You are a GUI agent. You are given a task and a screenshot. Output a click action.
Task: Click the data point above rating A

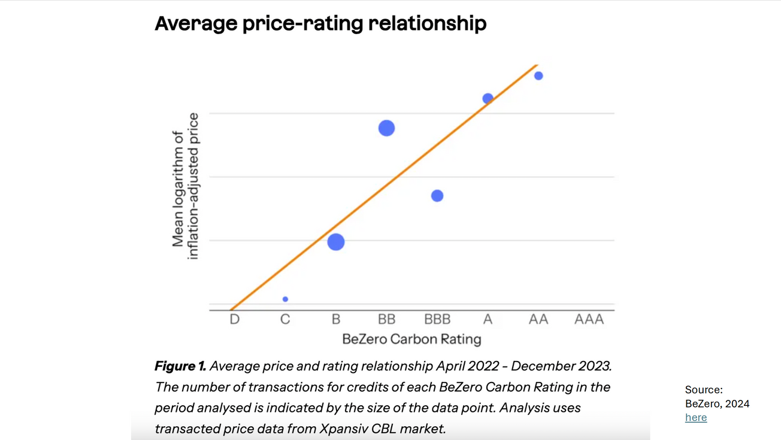(x=488, y=98)
